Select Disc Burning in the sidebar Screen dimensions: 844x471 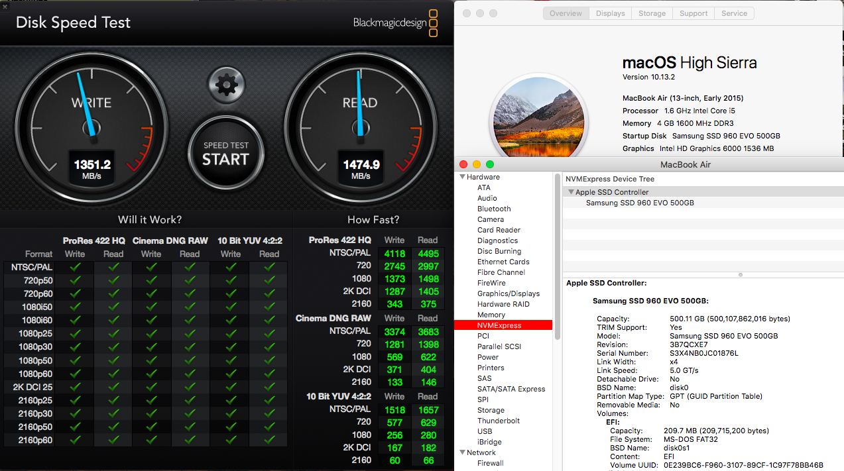499,251
